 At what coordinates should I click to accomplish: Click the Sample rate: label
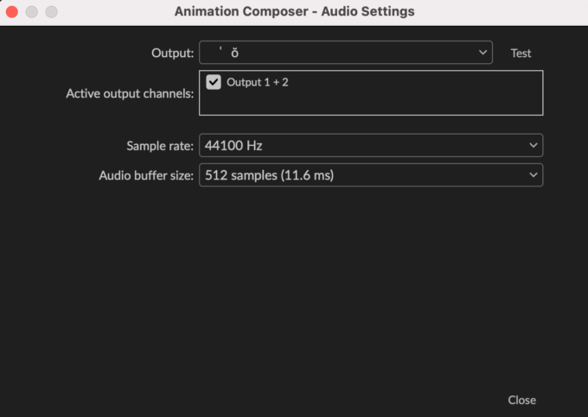(x=160, y=146)
